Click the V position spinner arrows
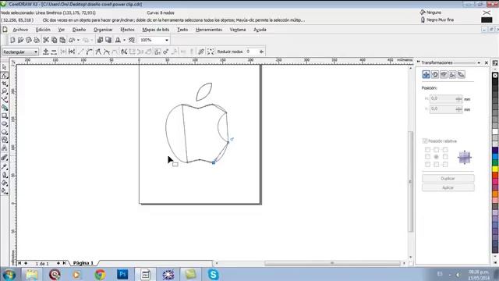Screen dimensions: 499x281 coord(458,109)
